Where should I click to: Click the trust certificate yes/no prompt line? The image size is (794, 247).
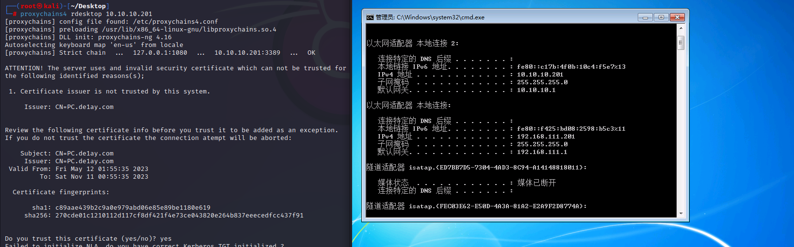pos(88,239)
